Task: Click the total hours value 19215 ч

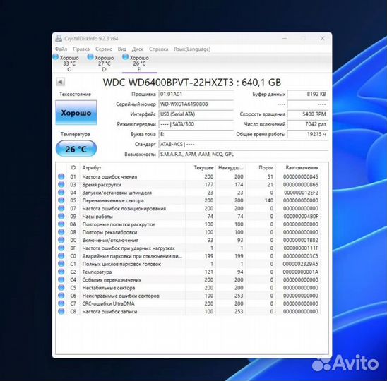Action: 307,134
